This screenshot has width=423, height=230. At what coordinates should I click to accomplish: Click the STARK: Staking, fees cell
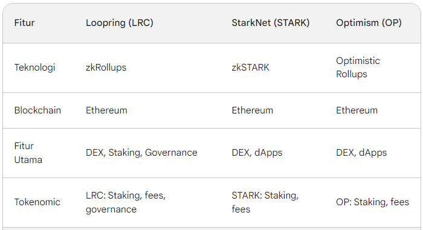[x=265, y=202]
